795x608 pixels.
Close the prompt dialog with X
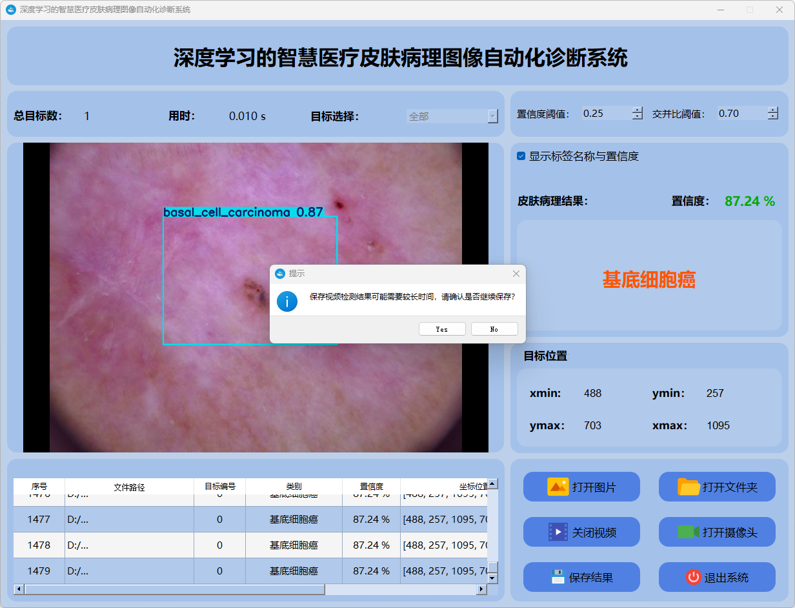(516, 274)
